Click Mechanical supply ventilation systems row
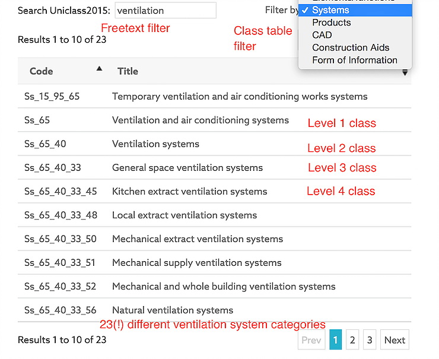Viewport: 439px width, 359px height. 196,262
